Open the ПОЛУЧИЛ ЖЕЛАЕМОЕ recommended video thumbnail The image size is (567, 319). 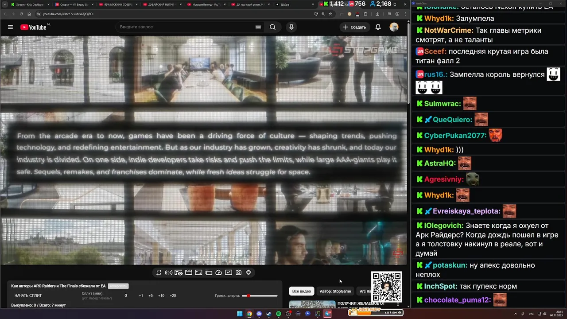click(311, 304)
